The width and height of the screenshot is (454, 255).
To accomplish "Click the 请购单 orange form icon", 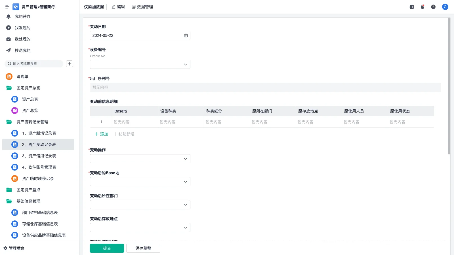I will [x=9, y=76].
